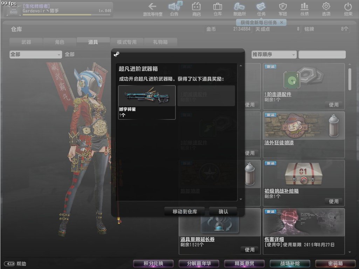
Task: Open 战场补给 battlefield supply button
Action: pos(290,263)
